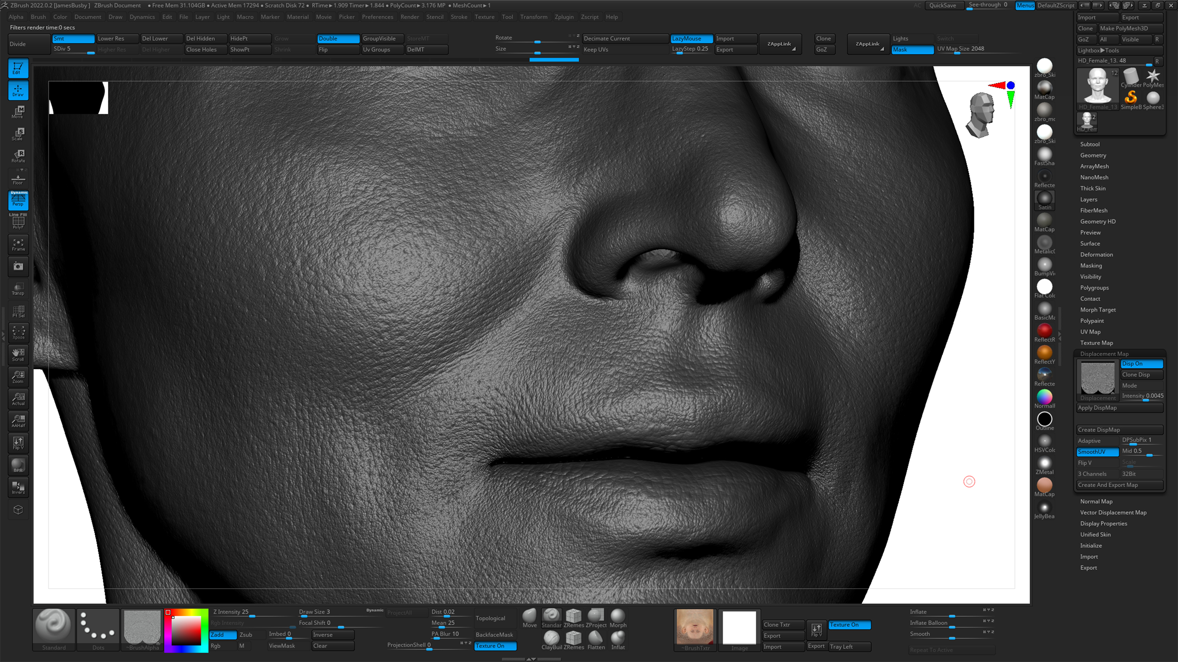Expand the Polygroups subpalette

(1094, 287)
